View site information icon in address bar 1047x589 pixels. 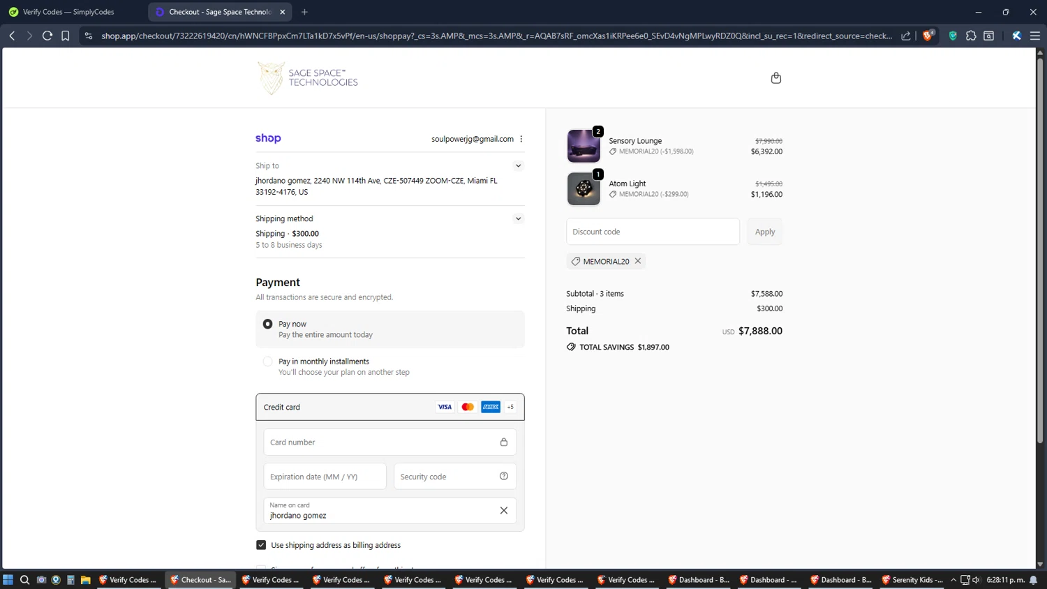pyautogui.click(x=89, y=36)
